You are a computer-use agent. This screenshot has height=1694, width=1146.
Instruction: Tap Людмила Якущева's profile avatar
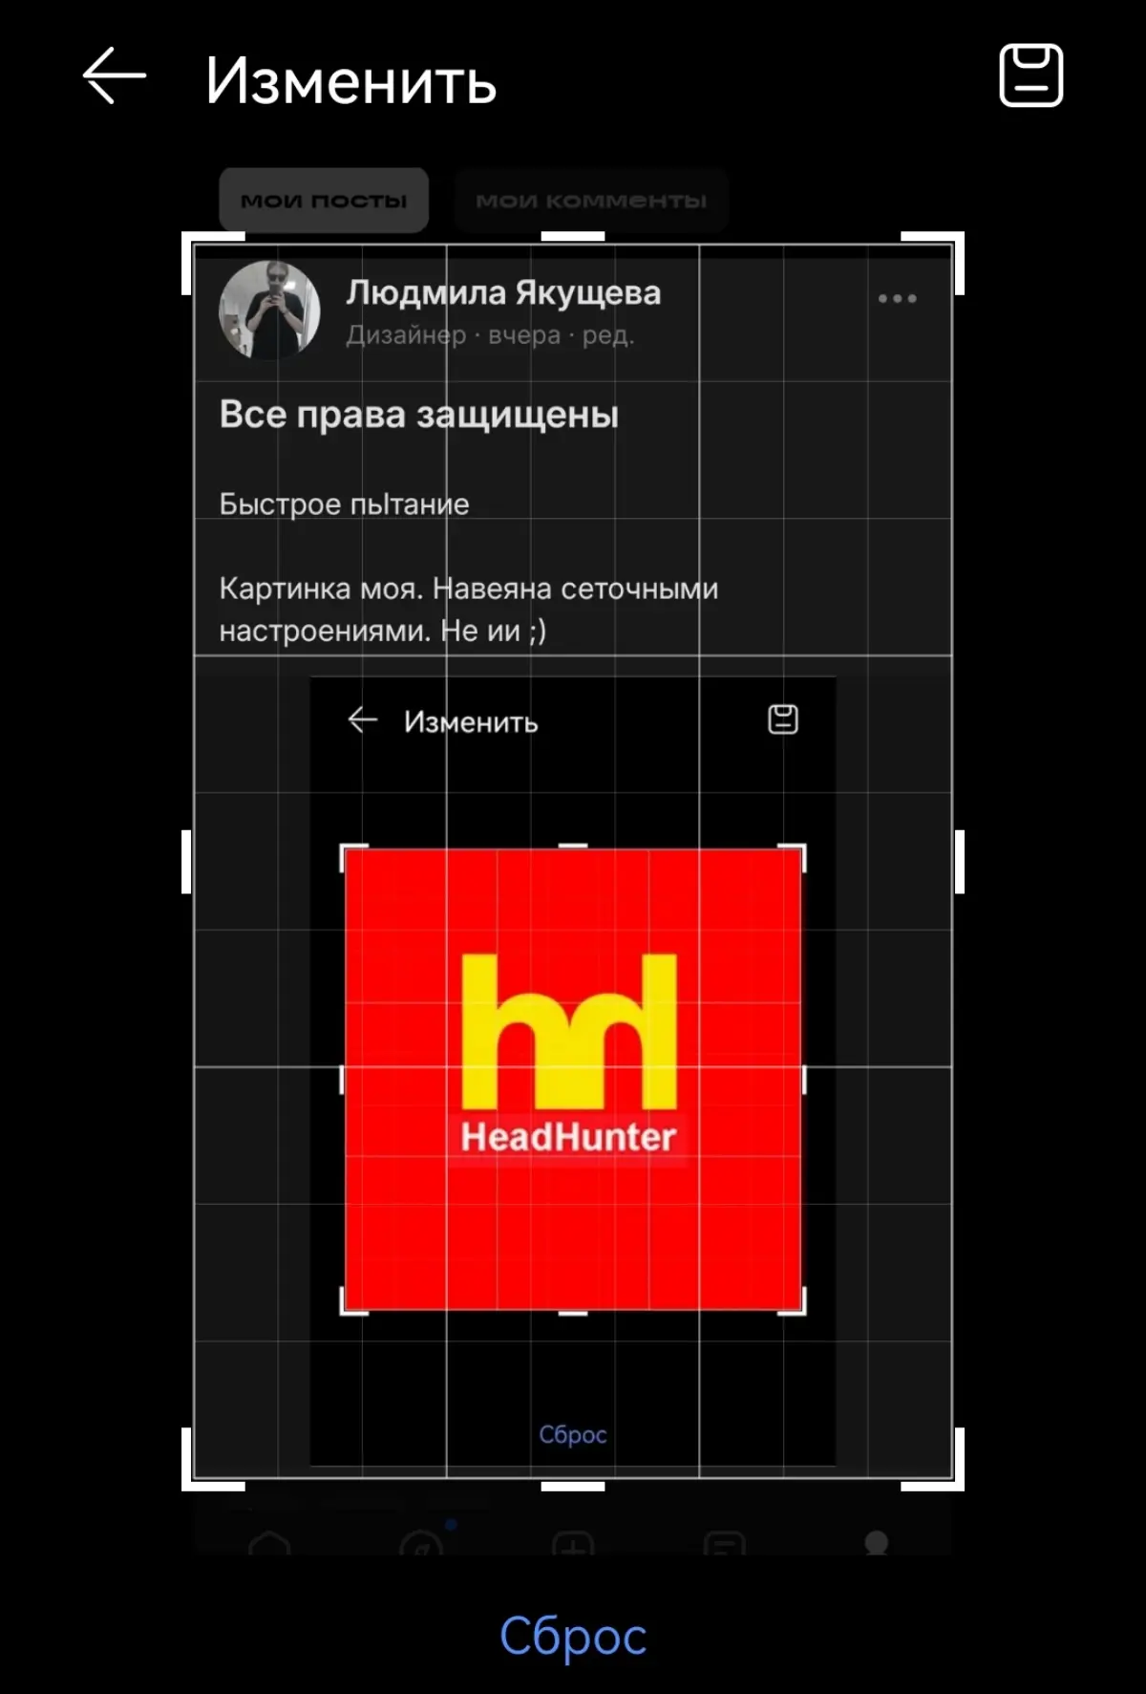[269, 311]
